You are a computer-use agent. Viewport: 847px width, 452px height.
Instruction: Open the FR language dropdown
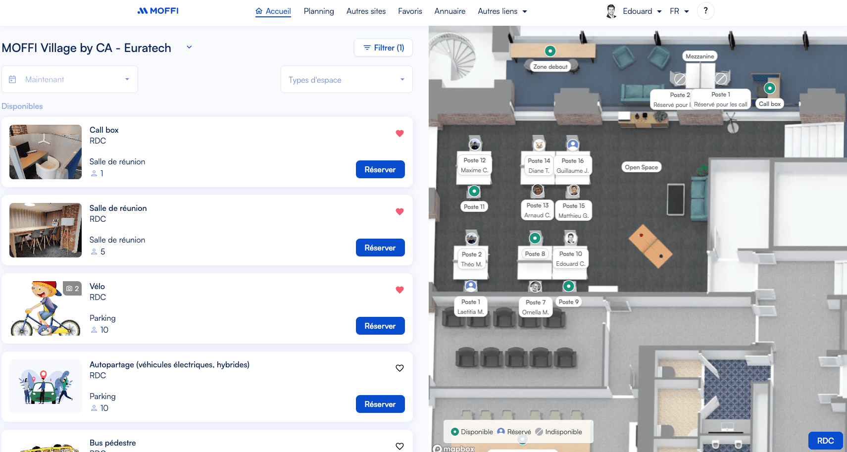679,11
